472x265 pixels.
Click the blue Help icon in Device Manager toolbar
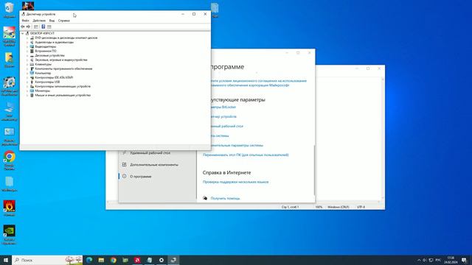(x=44, y=26)
